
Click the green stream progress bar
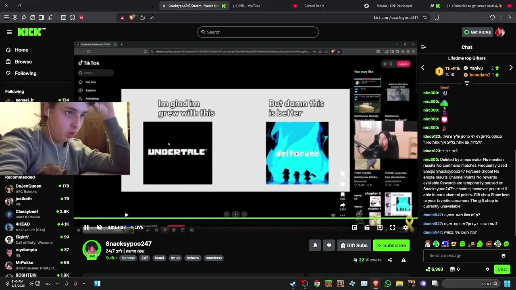coord(246,218)
